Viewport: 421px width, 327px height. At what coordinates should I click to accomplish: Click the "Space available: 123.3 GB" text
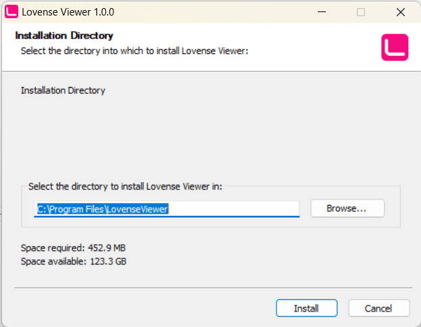click(x=74, y=262)
